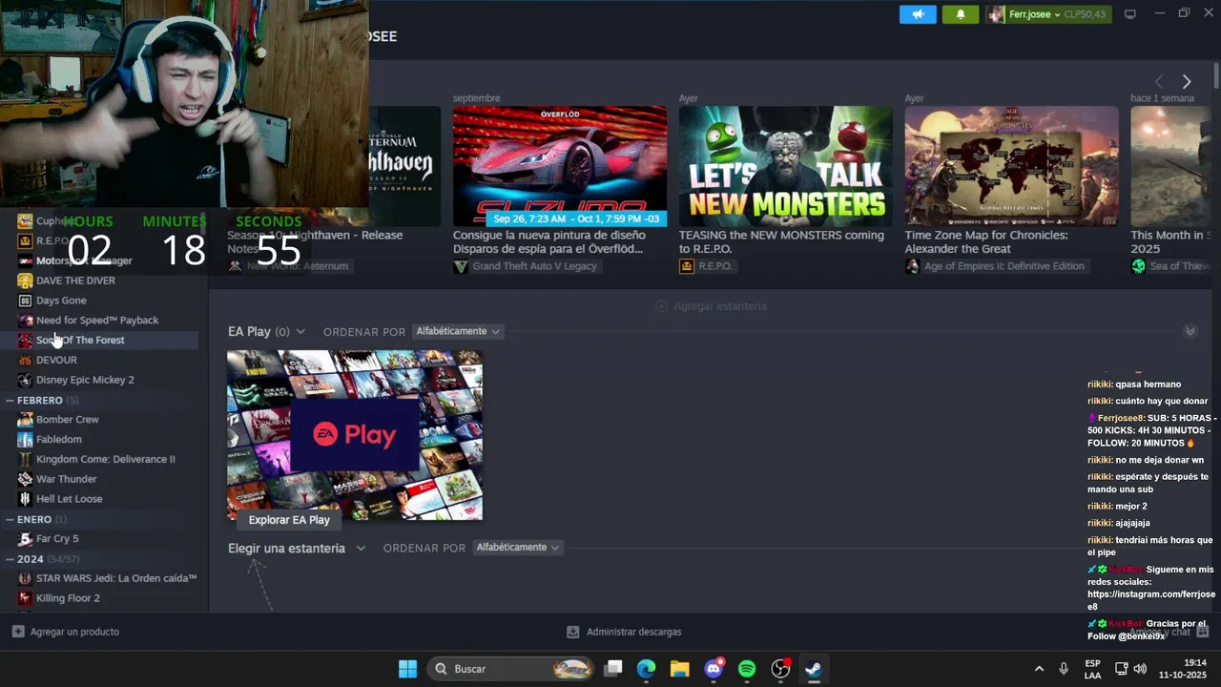Open the Let's Talk New Monsters thumbnail
Screen dimensions: 1221x687
[x=786, y=166]
